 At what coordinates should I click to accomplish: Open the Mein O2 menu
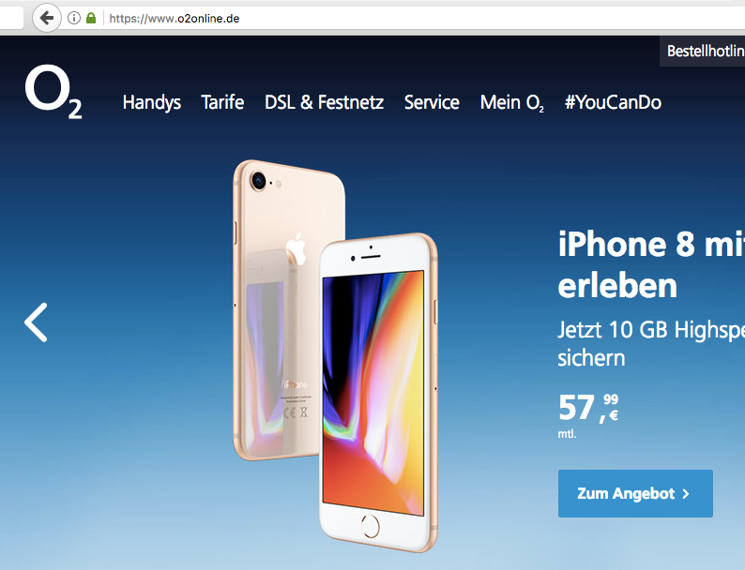(511, 102)
